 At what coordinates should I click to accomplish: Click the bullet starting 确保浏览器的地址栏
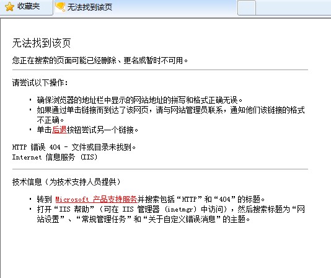pos(139,100)
